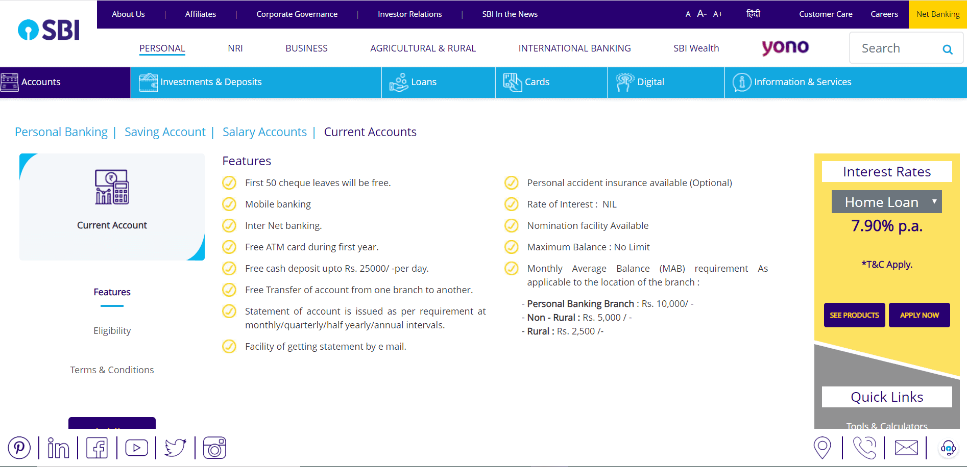
Task: Click the LinkedIn icon in the footer
Action: [58, 448]
